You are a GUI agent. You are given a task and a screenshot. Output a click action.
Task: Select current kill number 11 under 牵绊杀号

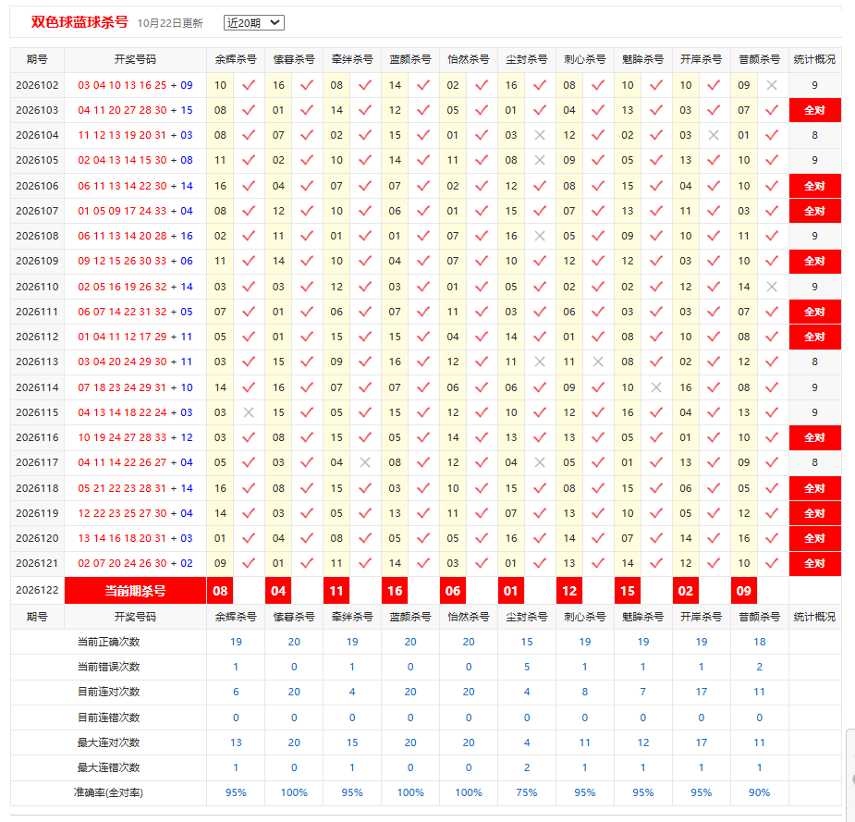pos(336,591)
